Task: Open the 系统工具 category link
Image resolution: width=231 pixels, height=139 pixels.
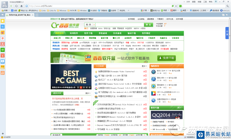Action: 57,38
